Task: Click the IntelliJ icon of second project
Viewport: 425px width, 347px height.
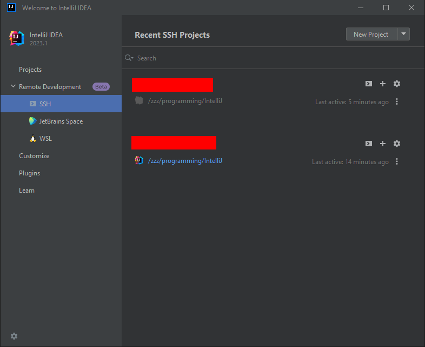Action: [139, 160]
